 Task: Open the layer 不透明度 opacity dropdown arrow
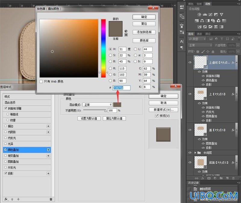238,45
